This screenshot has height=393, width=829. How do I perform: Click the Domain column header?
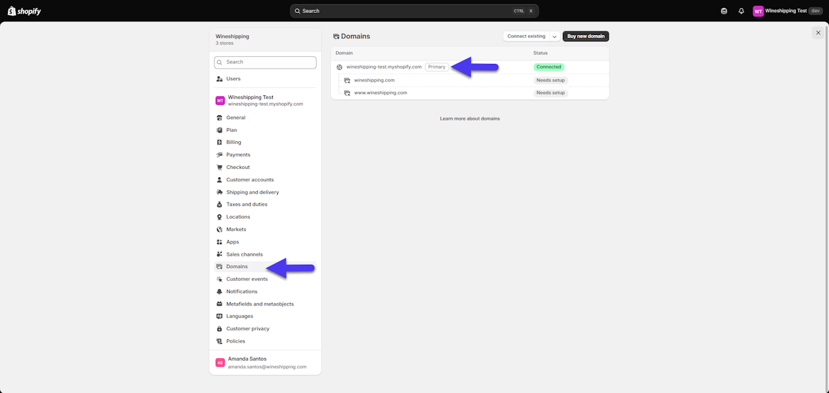[344, 53]
